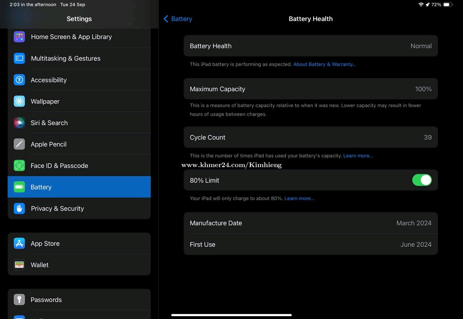The image size is (463, 319).
Task: Tap the Maximum Capacity row
Action: pyautogui.click(x=310, y=89)
